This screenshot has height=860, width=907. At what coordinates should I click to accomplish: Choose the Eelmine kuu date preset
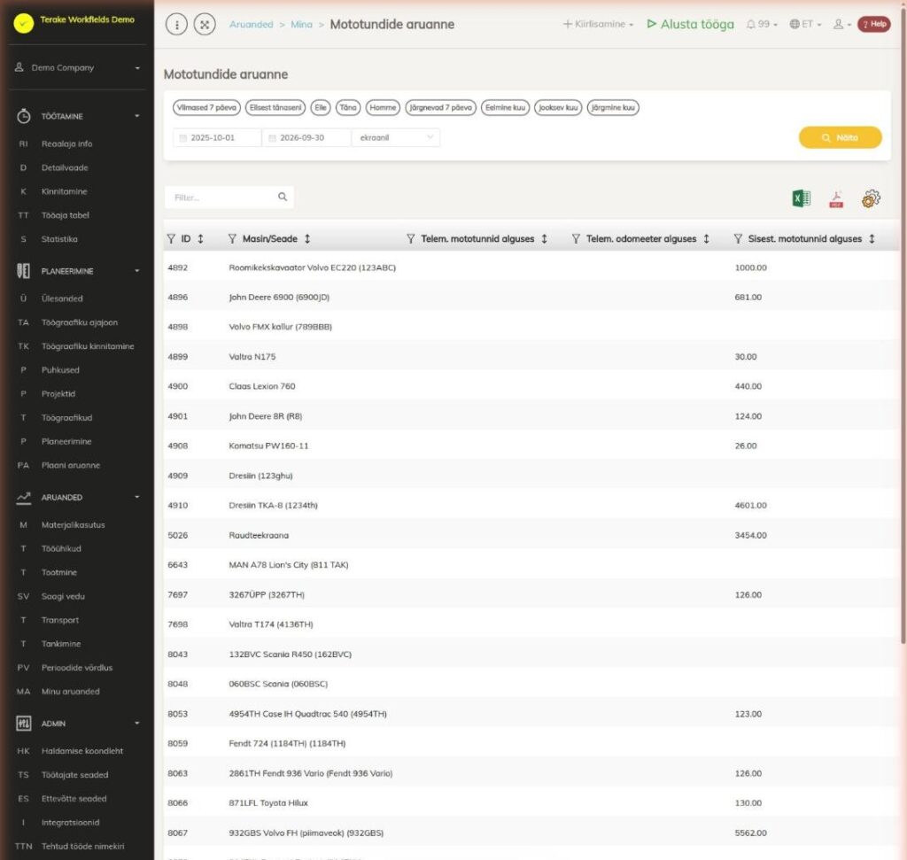point(505,107)
